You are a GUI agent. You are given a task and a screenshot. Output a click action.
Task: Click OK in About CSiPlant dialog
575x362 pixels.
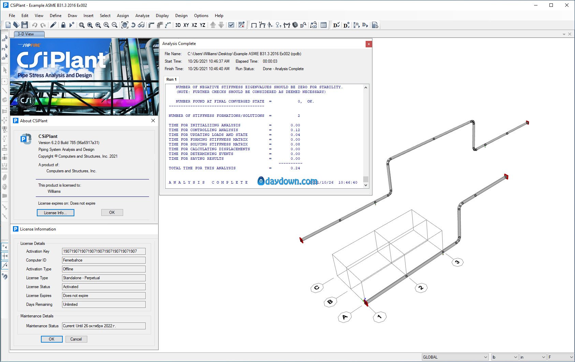click(x=112, y=213)
